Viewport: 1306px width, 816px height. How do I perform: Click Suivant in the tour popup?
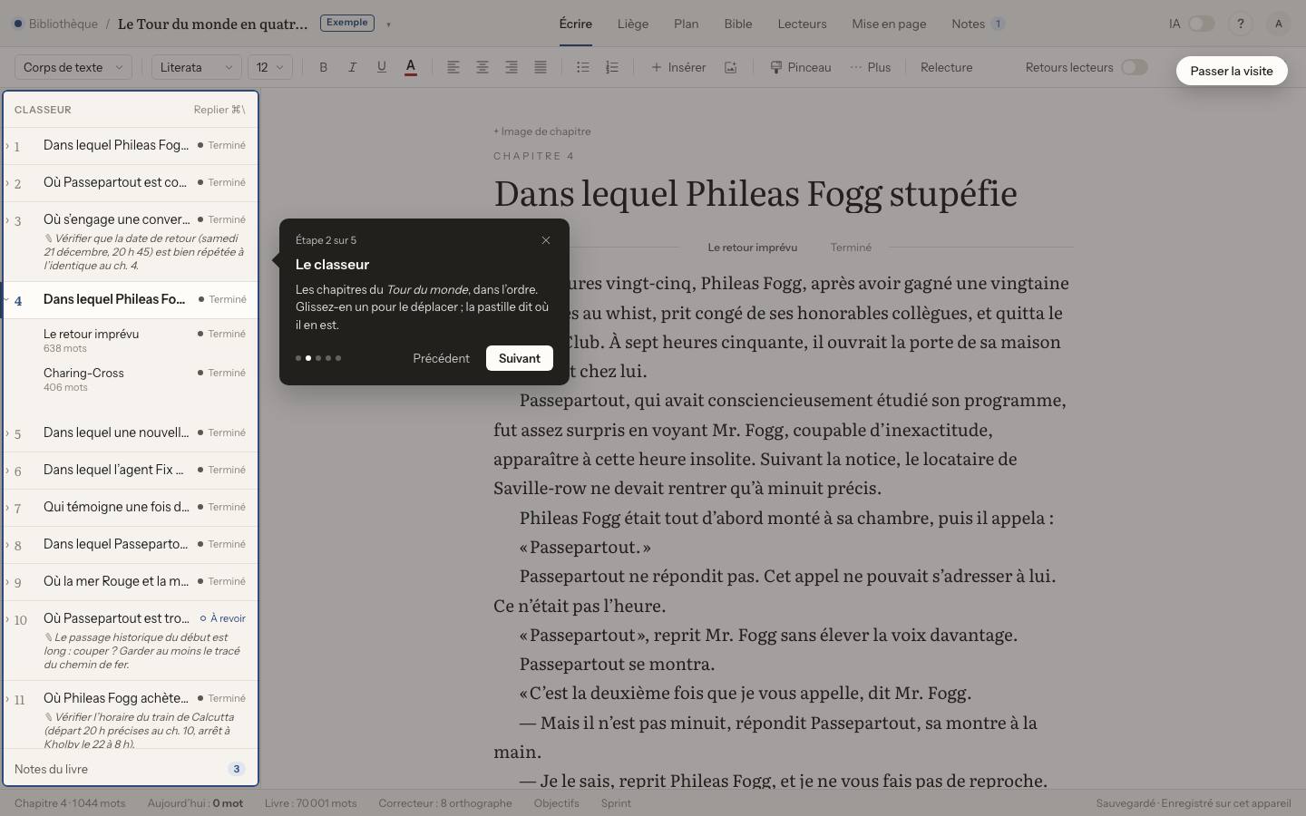tap(520, 358)
